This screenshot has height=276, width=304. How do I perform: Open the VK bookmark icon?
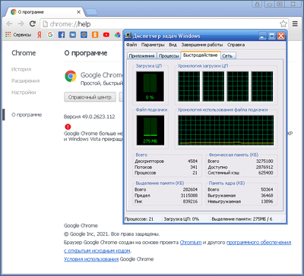point(73,35)
